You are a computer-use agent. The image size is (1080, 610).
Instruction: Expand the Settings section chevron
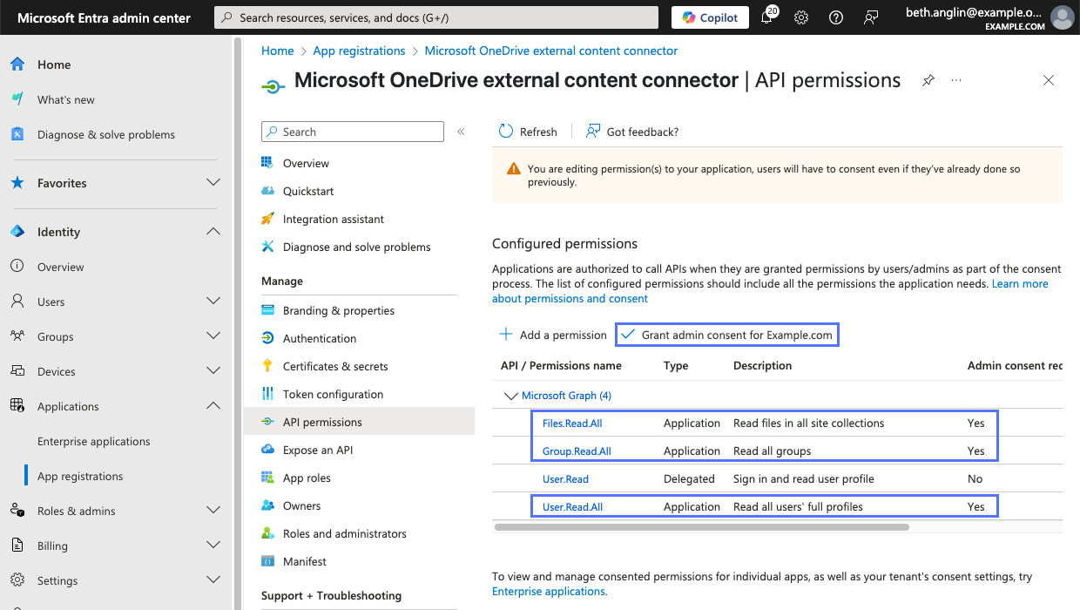[x=213, y=580]
